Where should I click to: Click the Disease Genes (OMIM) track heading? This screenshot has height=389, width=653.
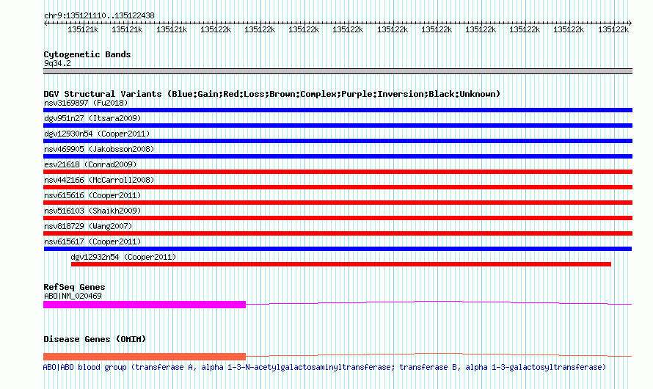pyautogui.click(x=95, y=339)
